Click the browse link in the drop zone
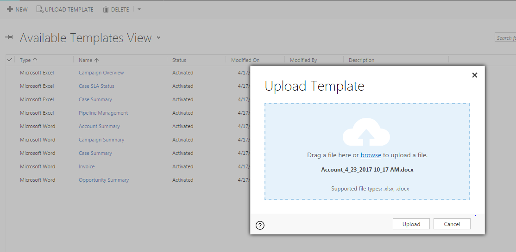The image size is (516, 252). (x=371, y=155)
